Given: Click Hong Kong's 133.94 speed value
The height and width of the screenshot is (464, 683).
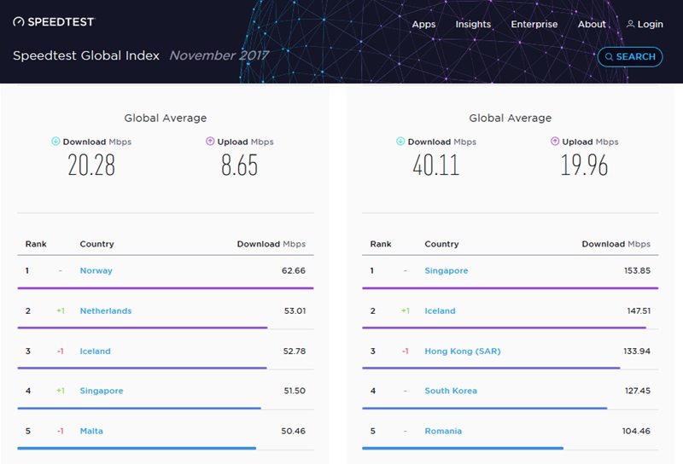Looking at the screenshot, I should (x=637, y=351).
